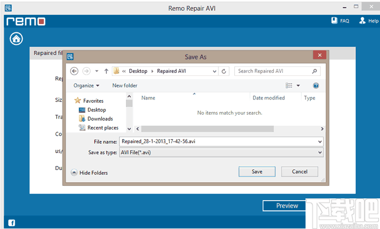Click the Save As dialog title icon
This screenshot has height=229, width=380.
point(70,57)
